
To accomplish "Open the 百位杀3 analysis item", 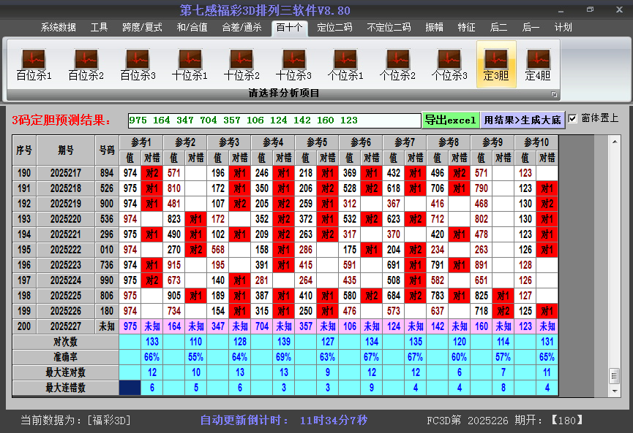I will tap(138, 64).
